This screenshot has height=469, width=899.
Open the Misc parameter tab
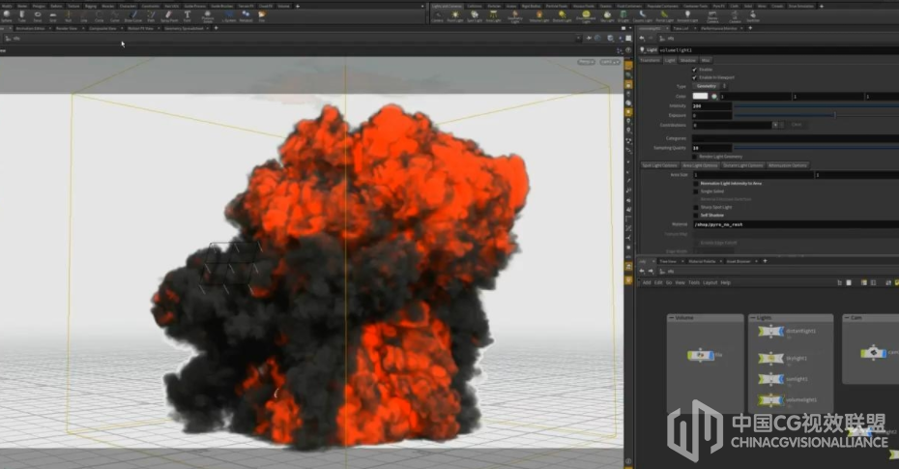point(706,60)
